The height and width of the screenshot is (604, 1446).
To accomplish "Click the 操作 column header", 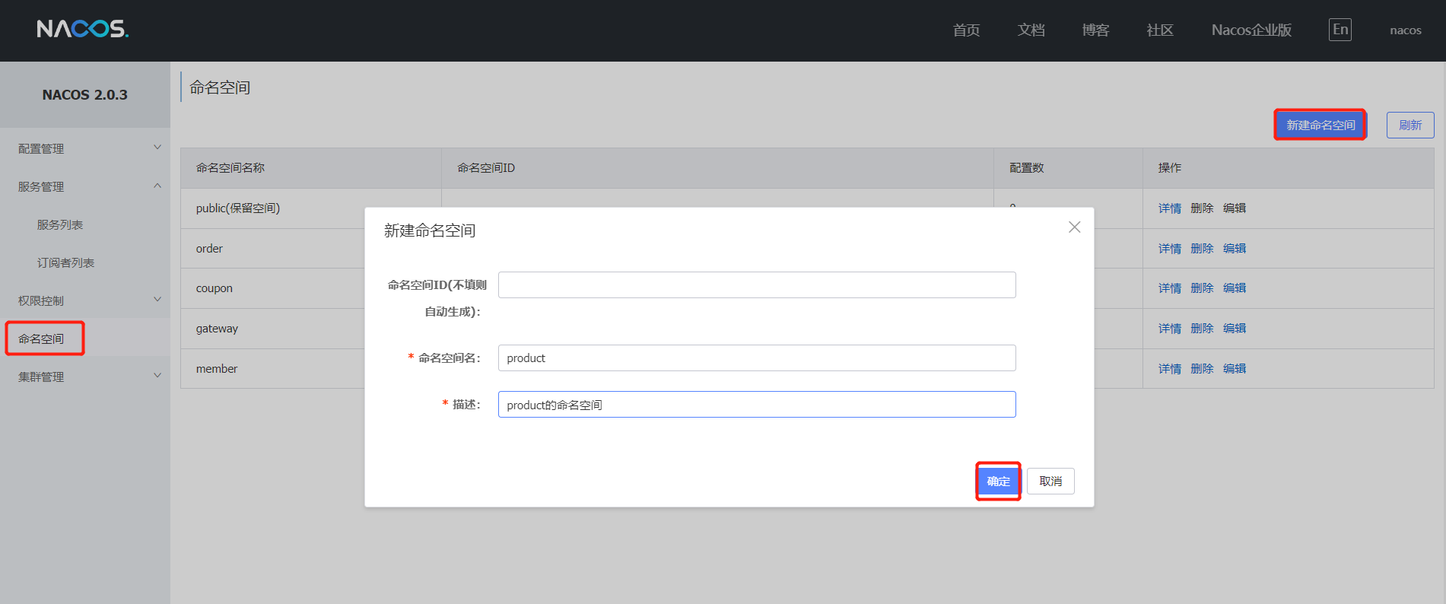I will 1170,167.
